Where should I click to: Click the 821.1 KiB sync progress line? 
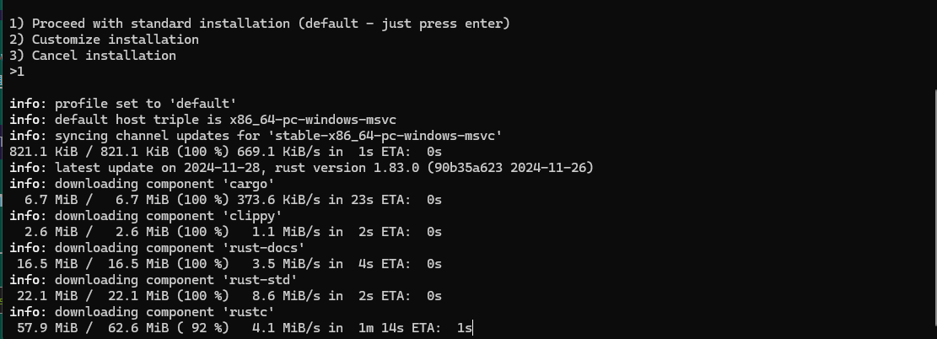(x=225, y=152)
